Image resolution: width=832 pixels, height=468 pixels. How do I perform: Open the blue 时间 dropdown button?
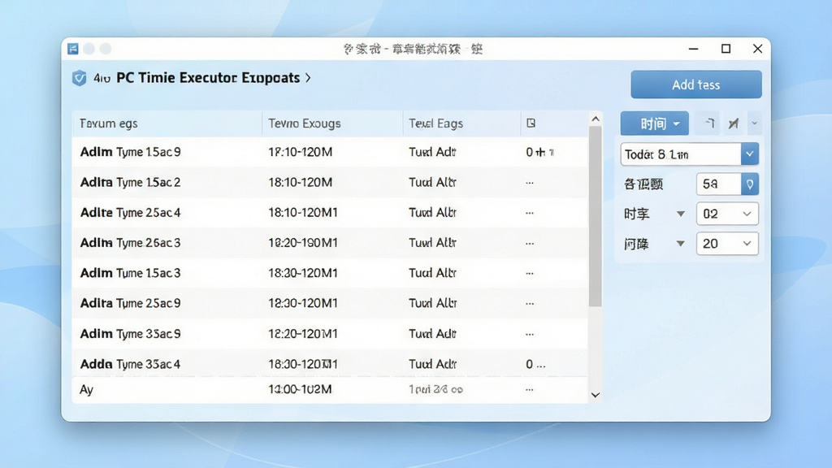[x=654, y=123]
